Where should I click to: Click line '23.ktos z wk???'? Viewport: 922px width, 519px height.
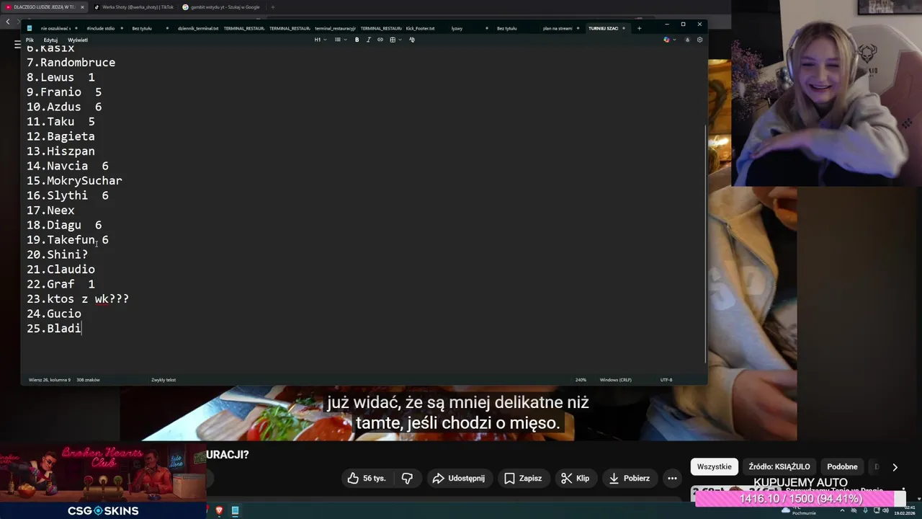pyautogui.click(x=78, y=299)
